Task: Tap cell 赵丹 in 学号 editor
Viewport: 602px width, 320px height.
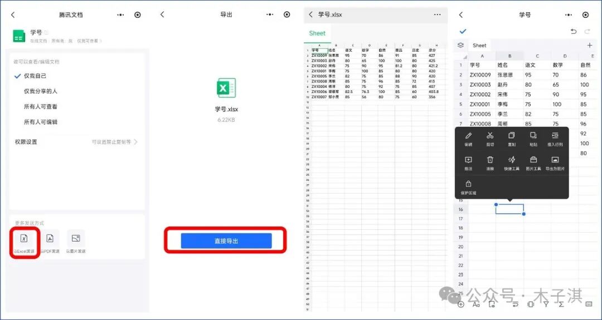Action: click(510, 85)
